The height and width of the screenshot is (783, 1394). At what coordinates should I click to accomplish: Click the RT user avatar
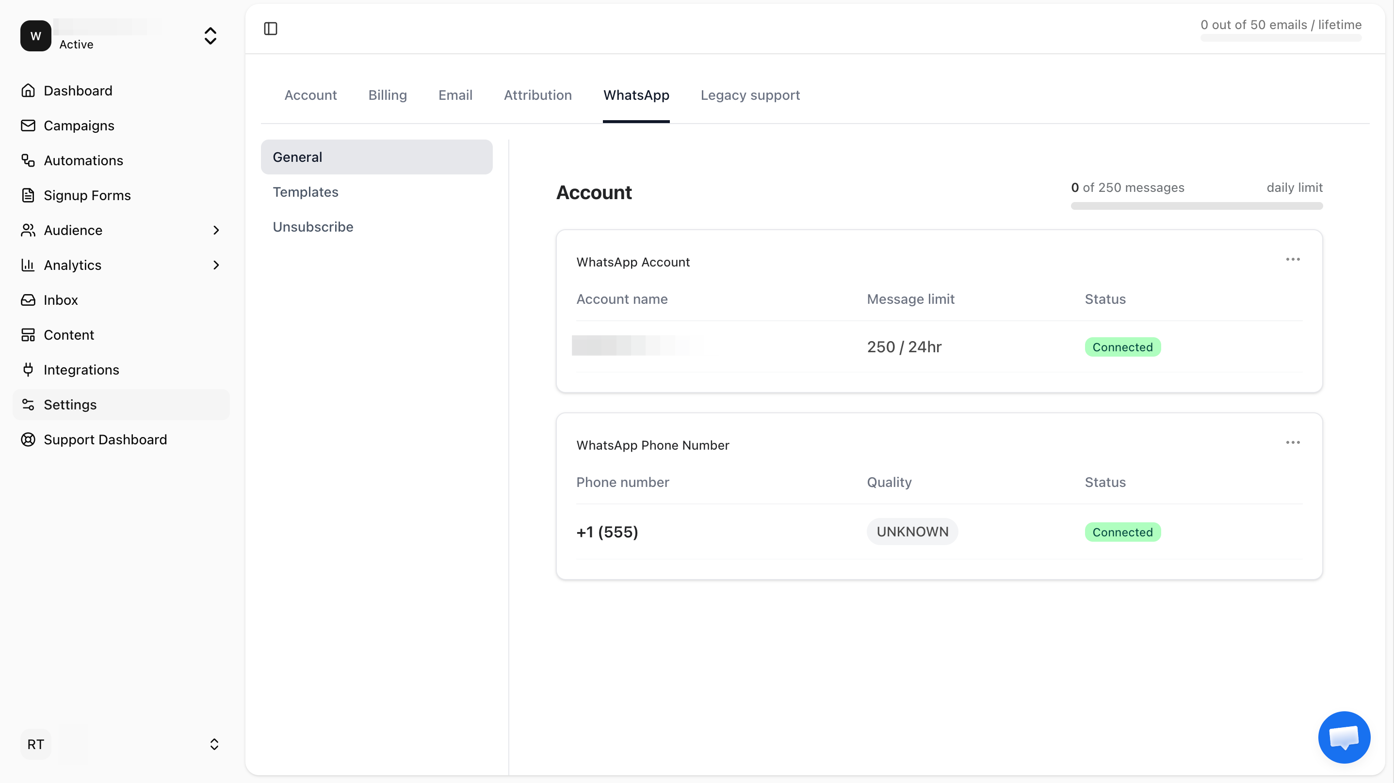coord(36,744)
